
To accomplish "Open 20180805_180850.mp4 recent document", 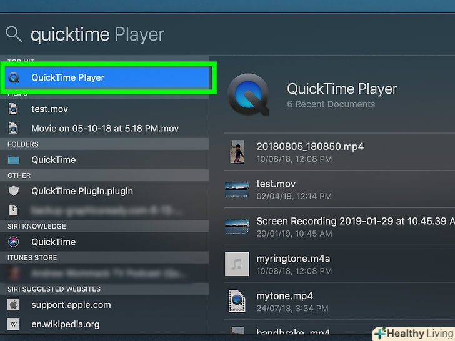I will click(x=339, y=152).
